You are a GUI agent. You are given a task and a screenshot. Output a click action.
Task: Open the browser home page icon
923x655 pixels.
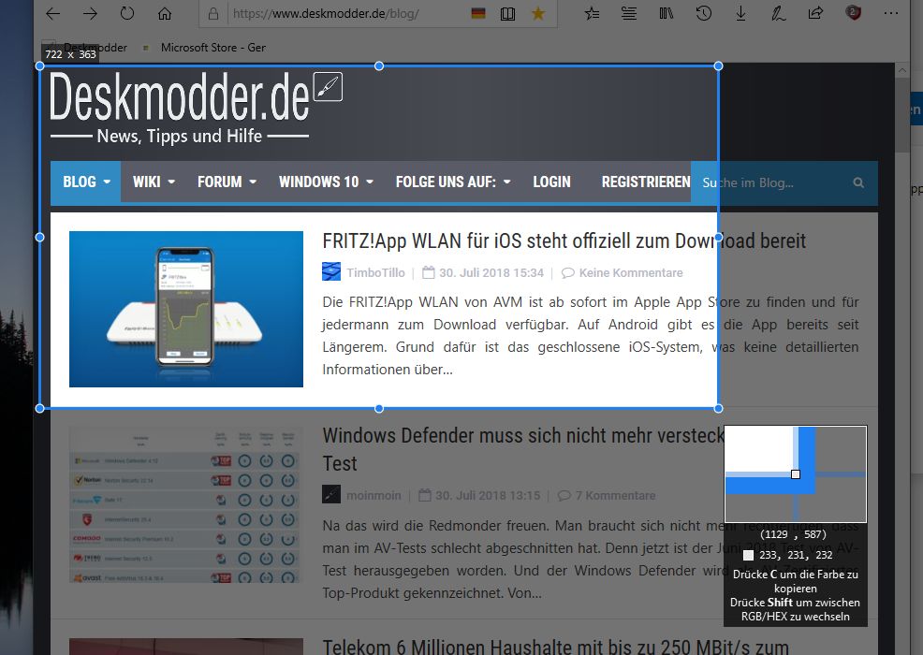coord(165,13)
